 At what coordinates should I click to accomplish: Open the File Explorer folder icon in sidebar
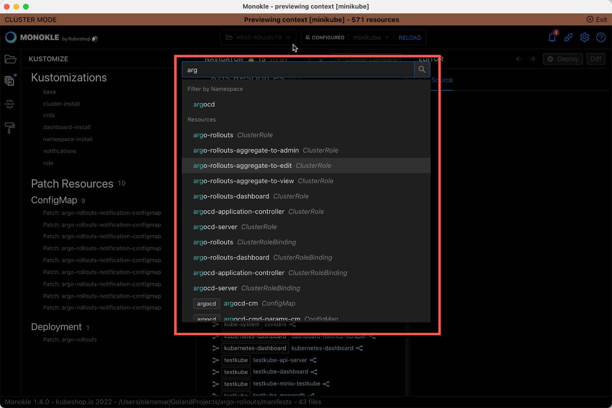point(10,59)
